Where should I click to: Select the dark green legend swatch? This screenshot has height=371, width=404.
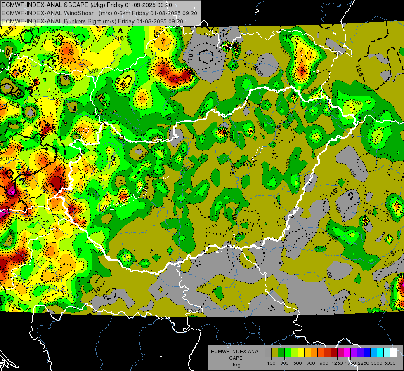(x=281, y=353)
